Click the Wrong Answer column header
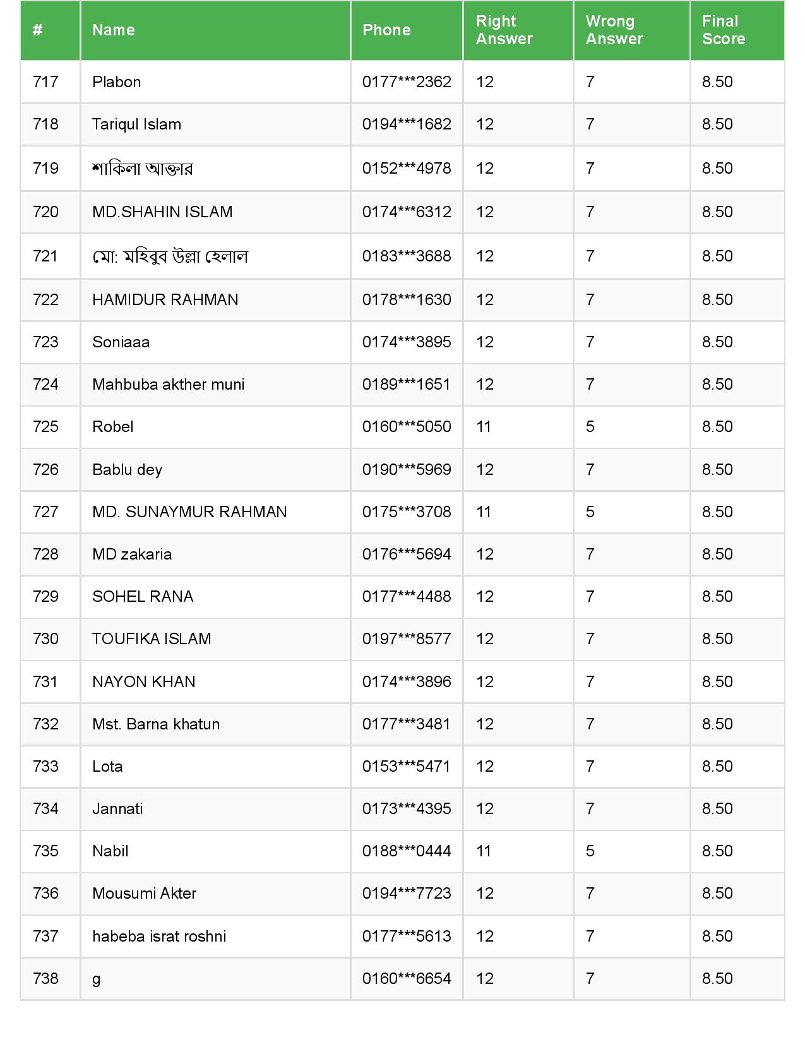 coord(614,30)
